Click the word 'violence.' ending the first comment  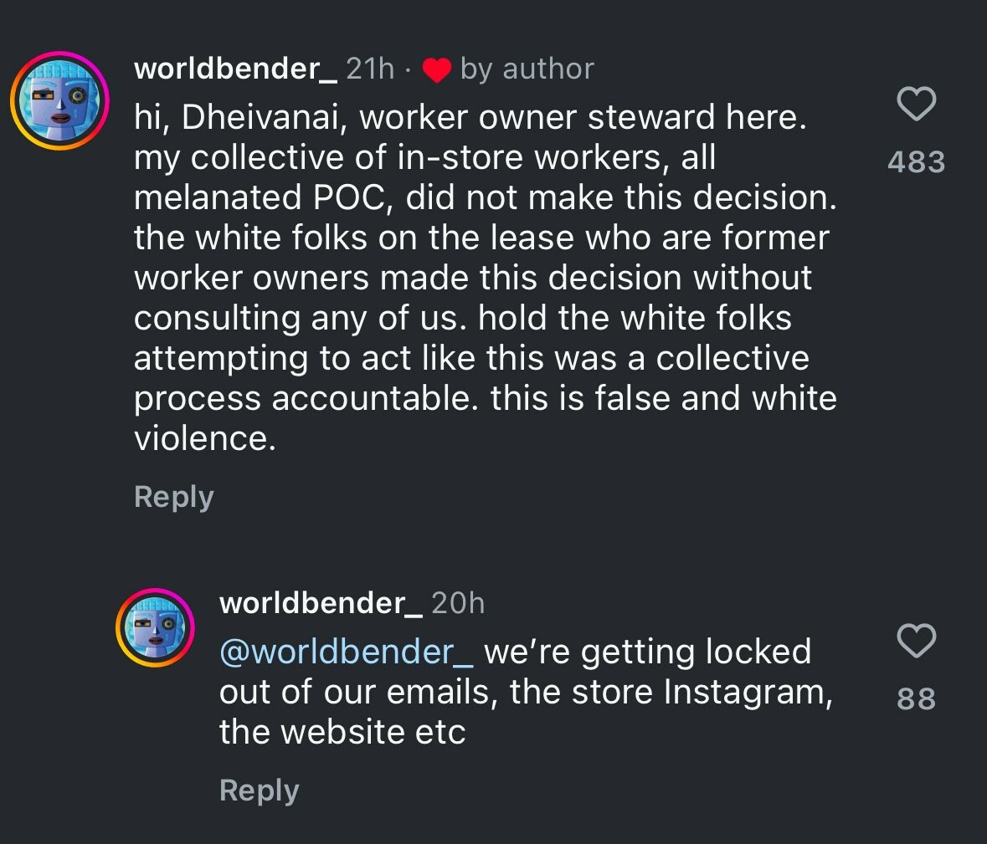pos(204,438)
